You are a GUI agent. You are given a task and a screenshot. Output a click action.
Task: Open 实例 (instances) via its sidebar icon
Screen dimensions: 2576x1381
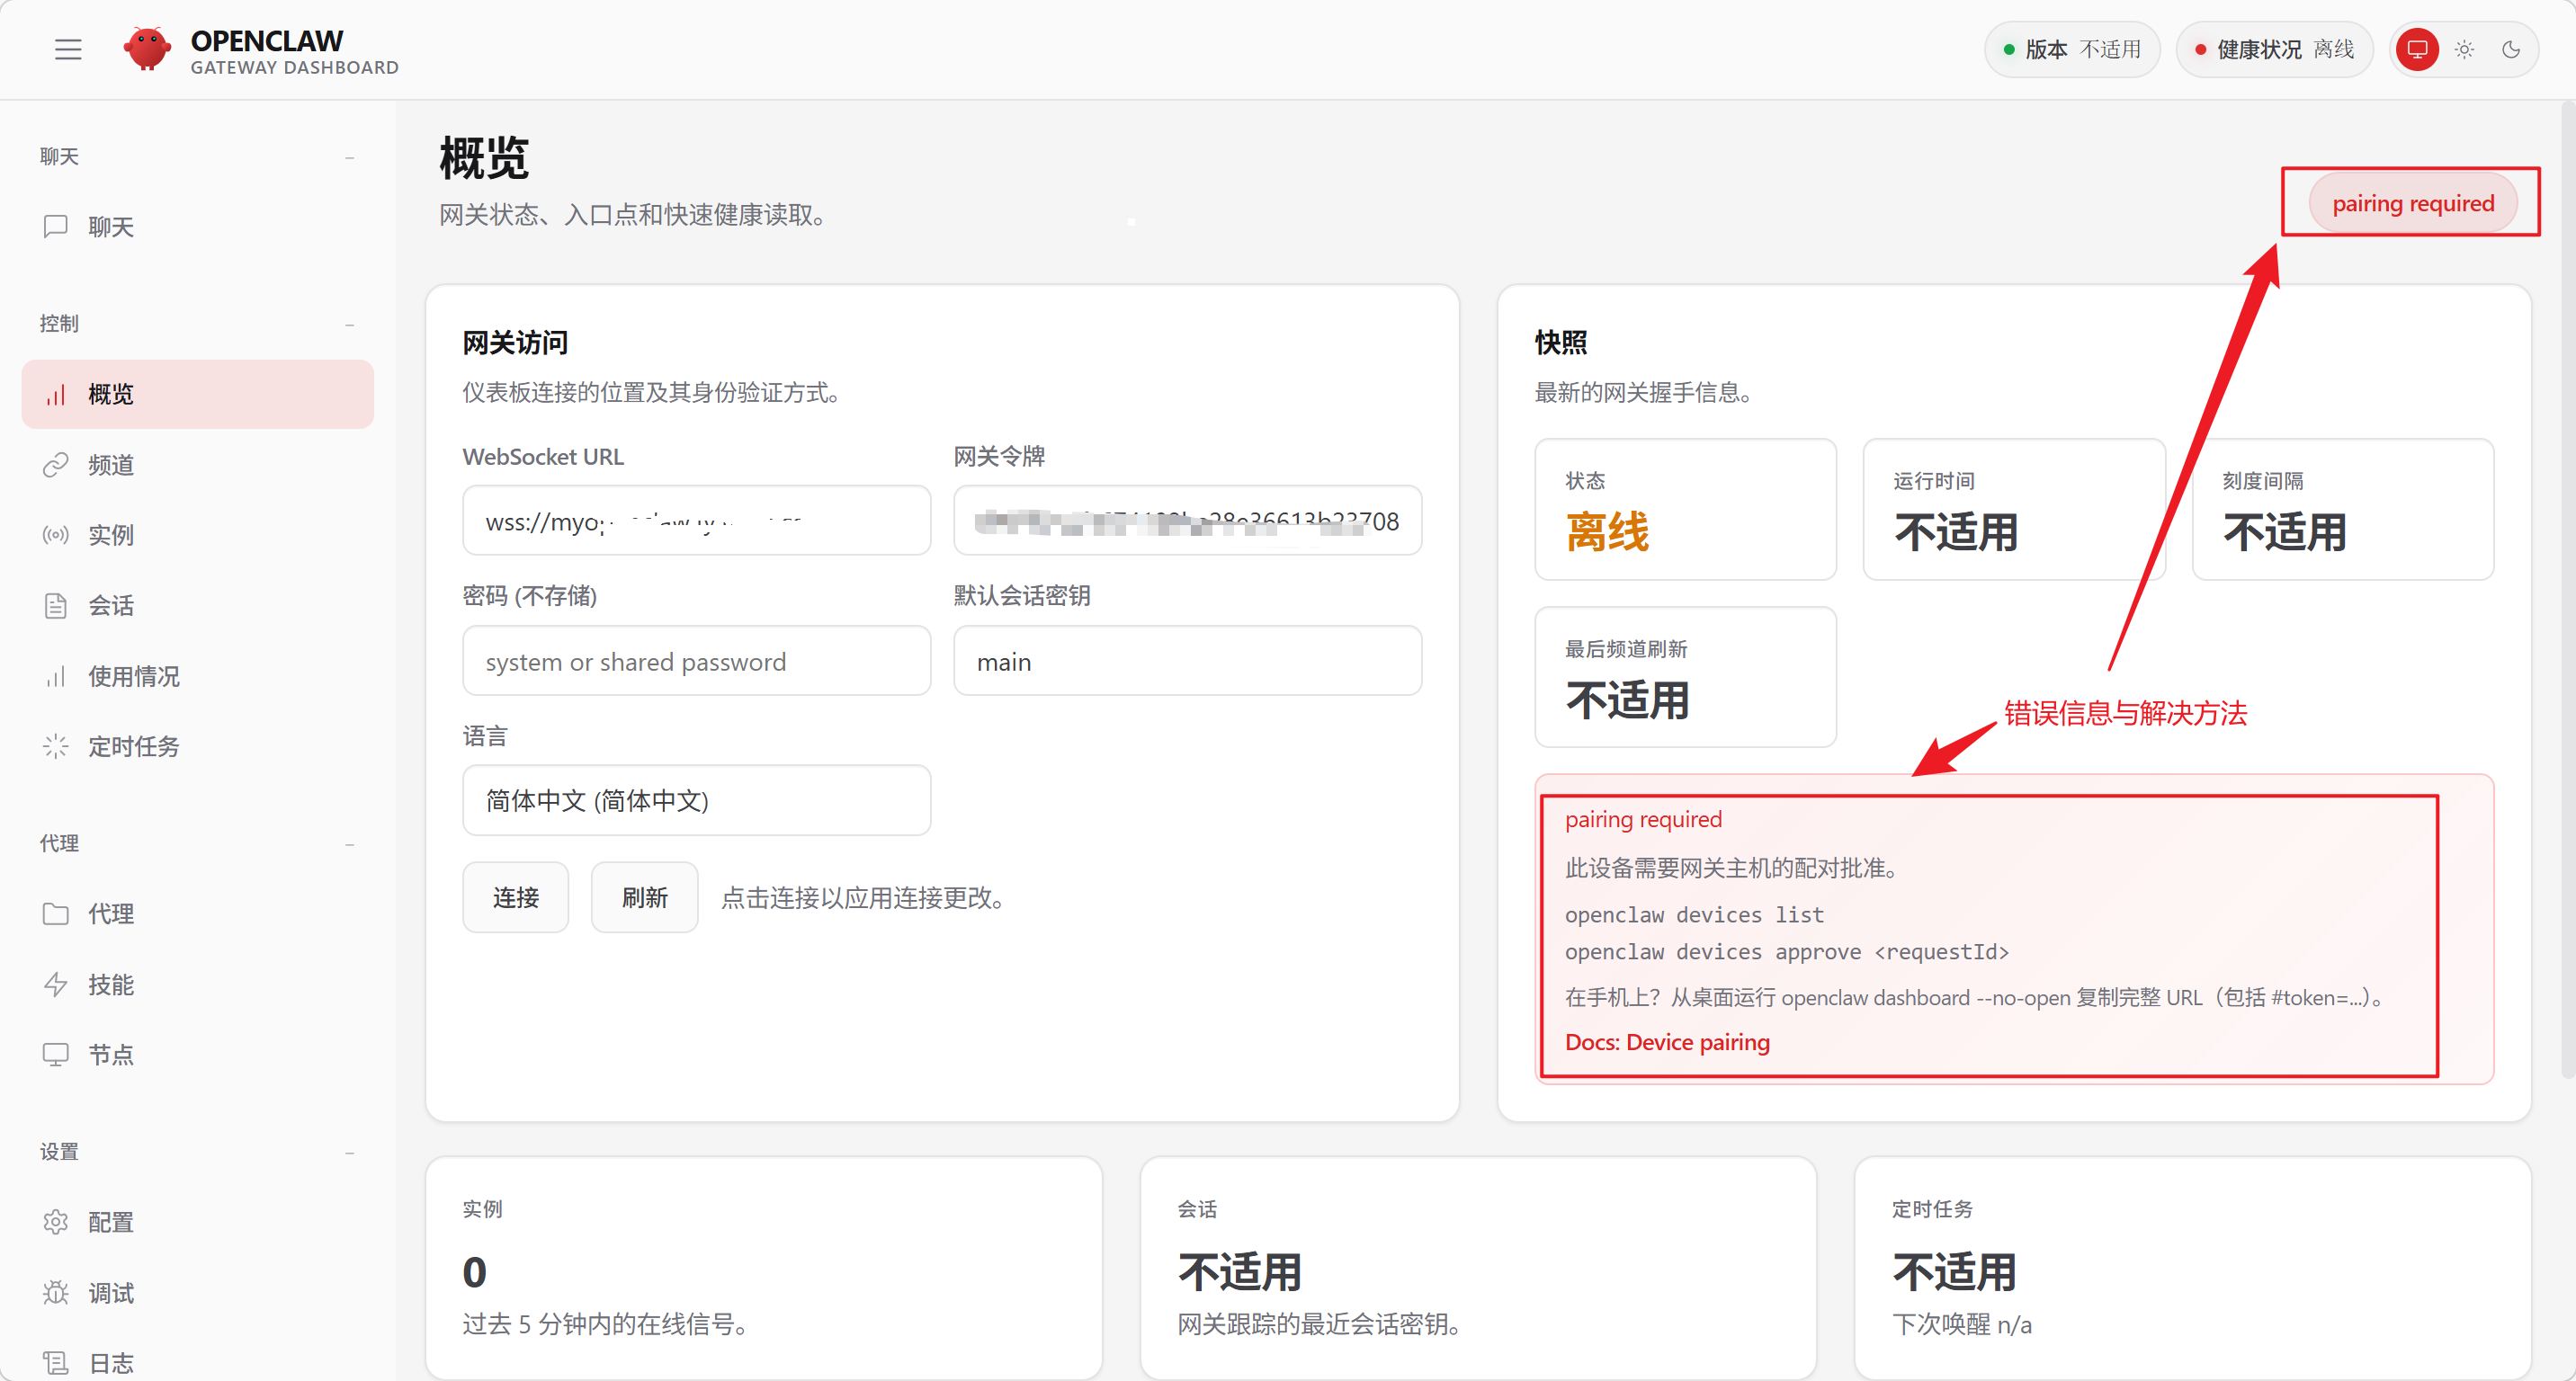(57, 535)
